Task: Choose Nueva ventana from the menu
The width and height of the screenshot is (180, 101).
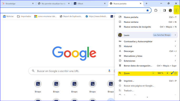Action: [x=147, y=22]
